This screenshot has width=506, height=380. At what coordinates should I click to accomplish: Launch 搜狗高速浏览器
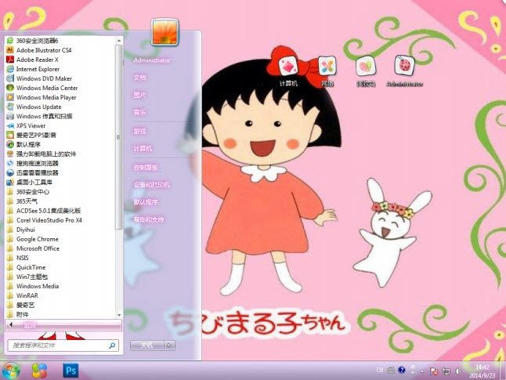(x=32, y=164)
